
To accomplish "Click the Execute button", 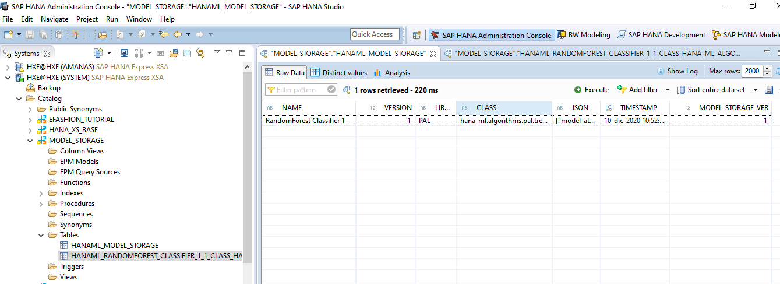I will [x=591, y=90].
